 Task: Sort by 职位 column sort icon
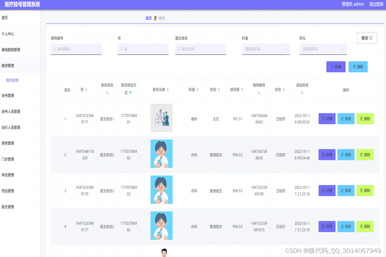click(x=219, y=90)
